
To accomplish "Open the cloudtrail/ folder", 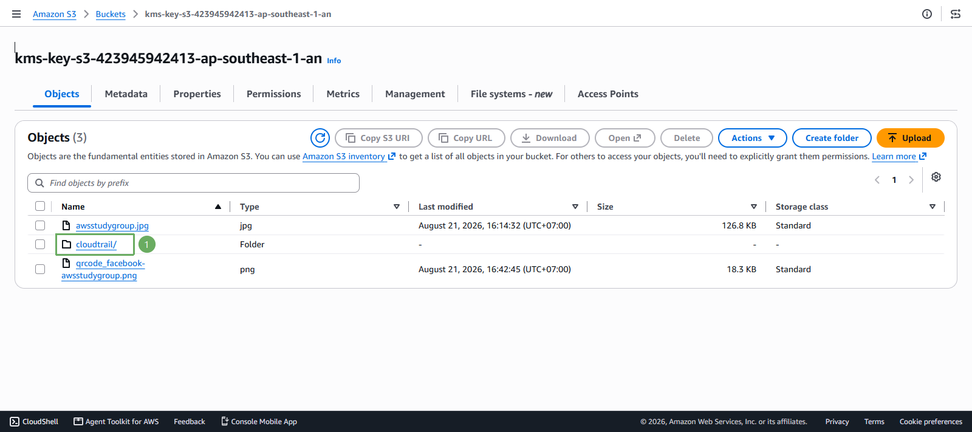I will point(96,244).
